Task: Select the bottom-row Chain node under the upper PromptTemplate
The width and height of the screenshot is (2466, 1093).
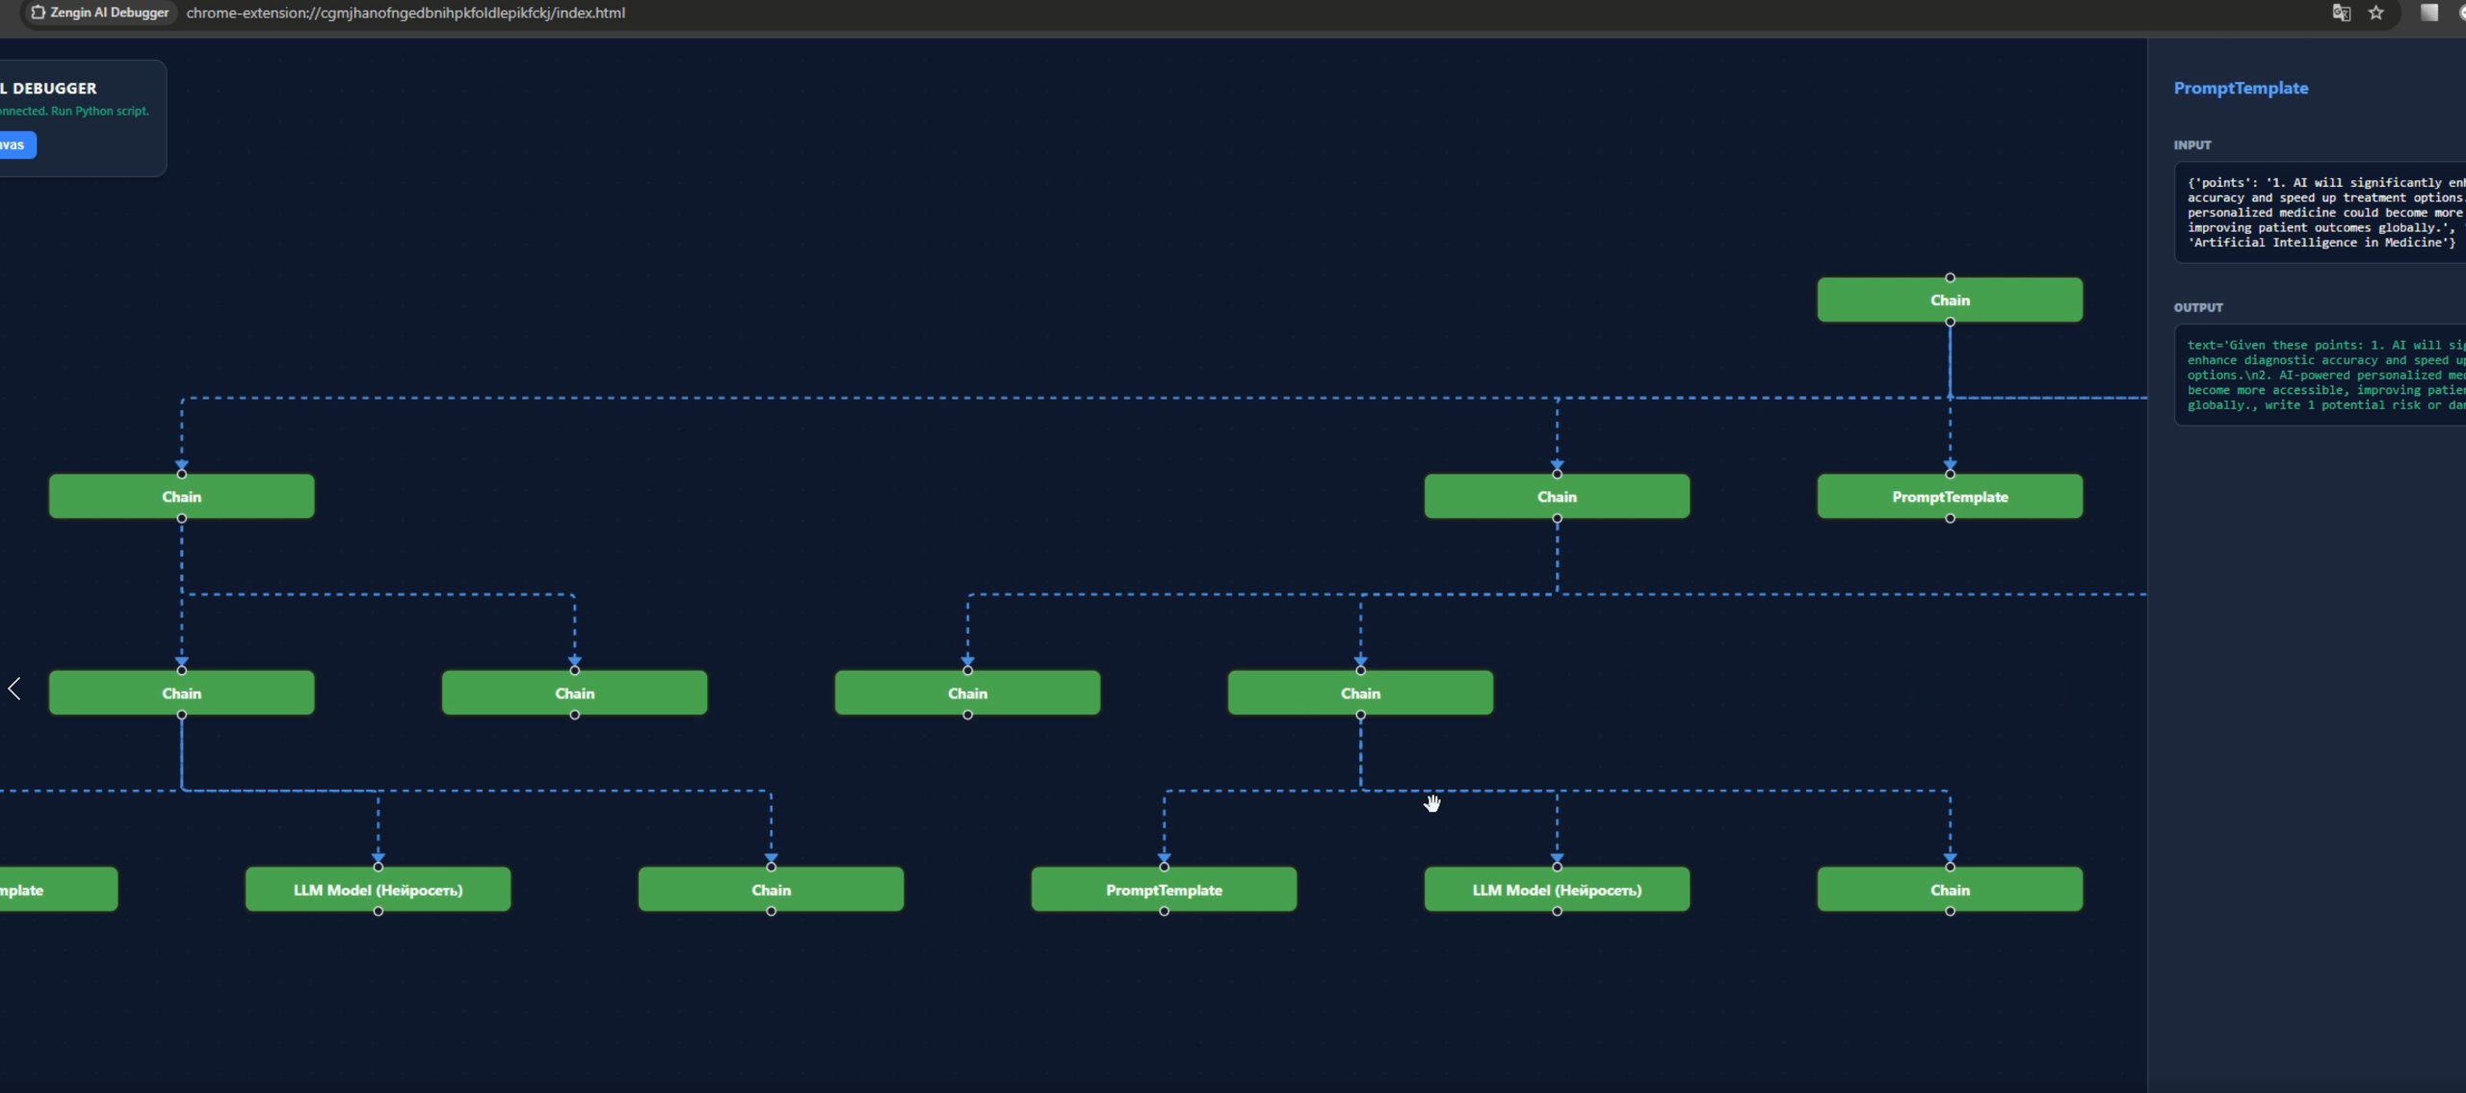Action: coord(1950,889)
